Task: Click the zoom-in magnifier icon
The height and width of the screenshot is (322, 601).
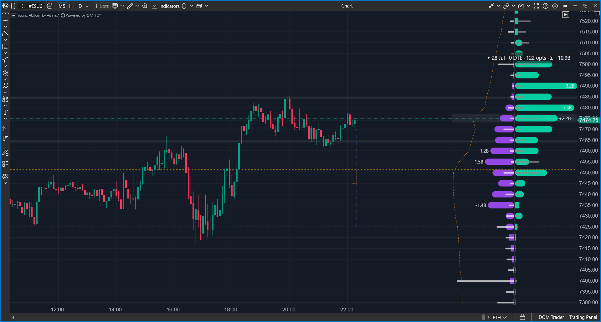Action: click(x=145, y=6)
